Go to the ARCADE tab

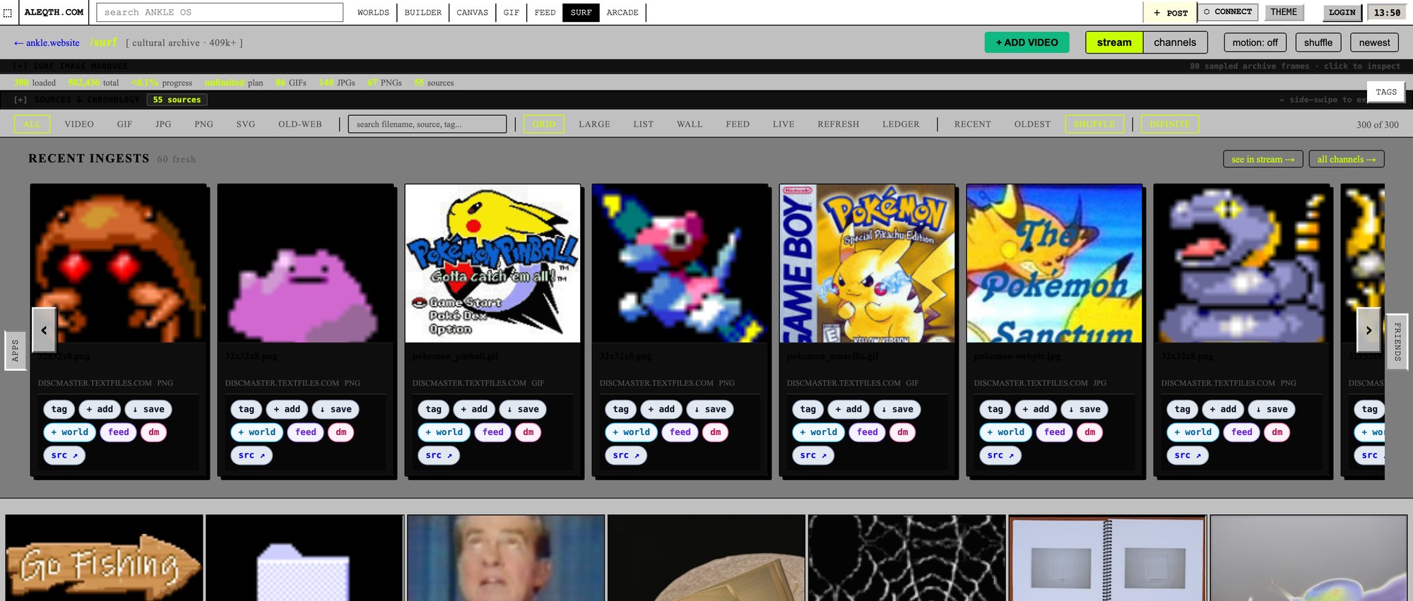coord(622,13)
